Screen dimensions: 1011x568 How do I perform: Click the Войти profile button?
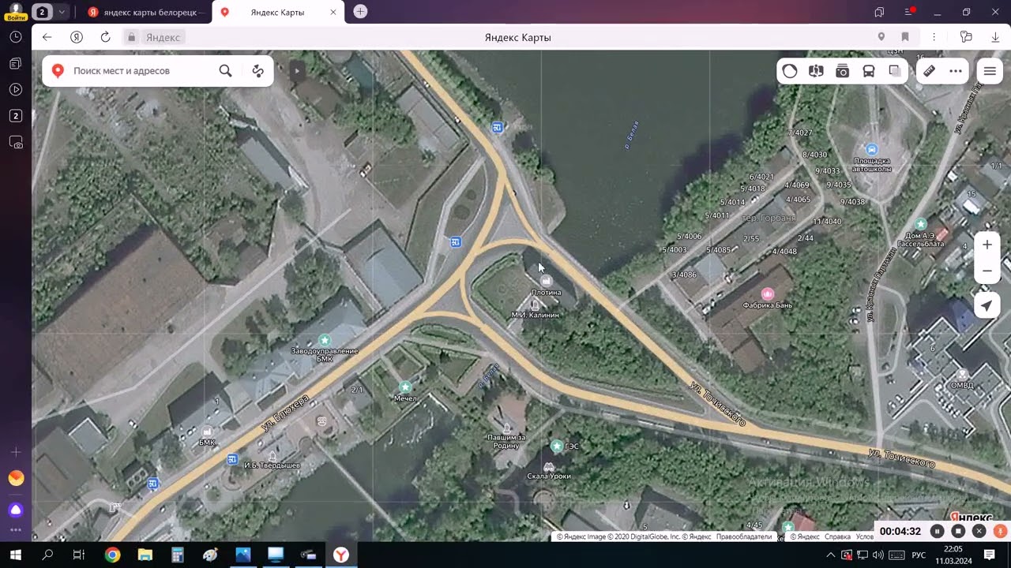click(16, 11)
